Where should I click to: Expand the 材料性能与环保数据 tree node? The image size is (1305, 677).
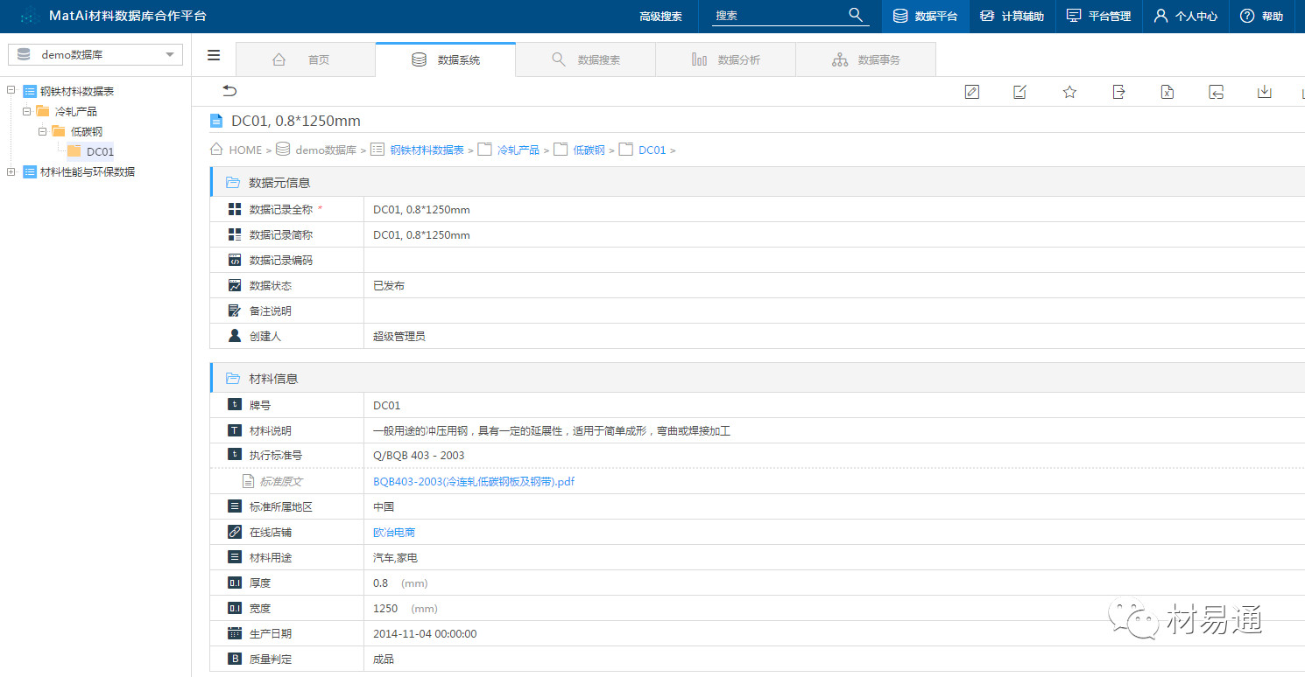(11, 171)
